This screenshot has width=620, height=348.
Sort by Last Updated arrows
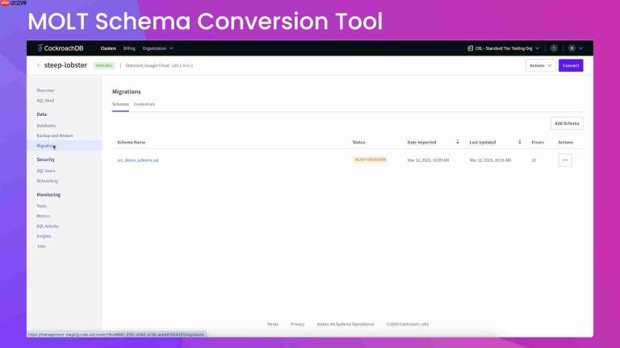[x=520, y=142]
